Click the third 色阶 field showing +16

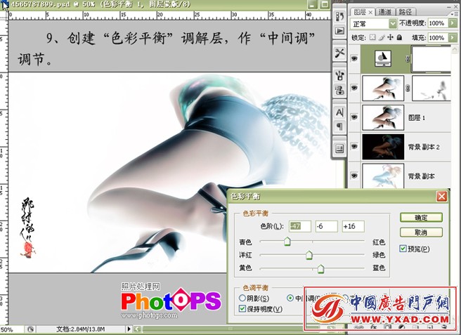click(353, 226)
